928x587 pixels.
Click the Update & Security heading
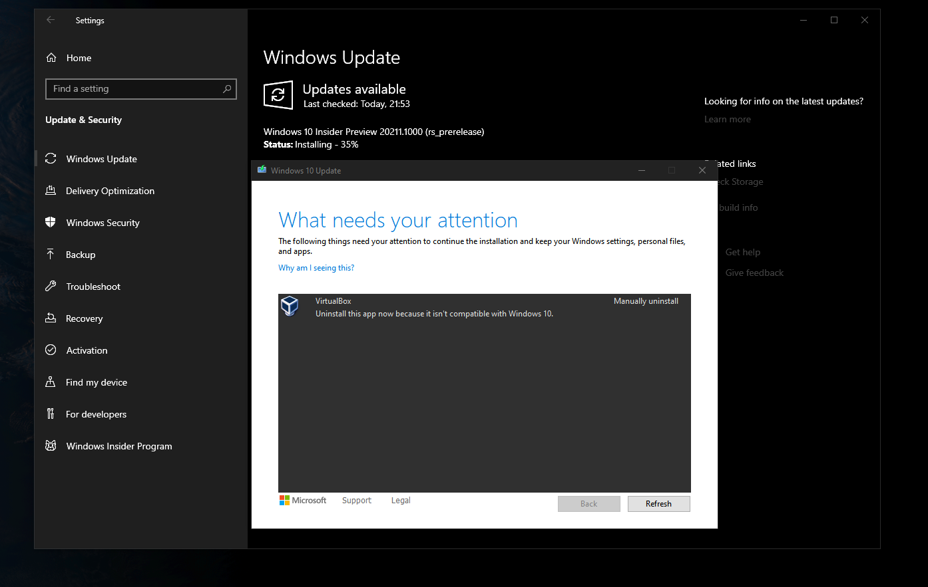pos(83,120)
